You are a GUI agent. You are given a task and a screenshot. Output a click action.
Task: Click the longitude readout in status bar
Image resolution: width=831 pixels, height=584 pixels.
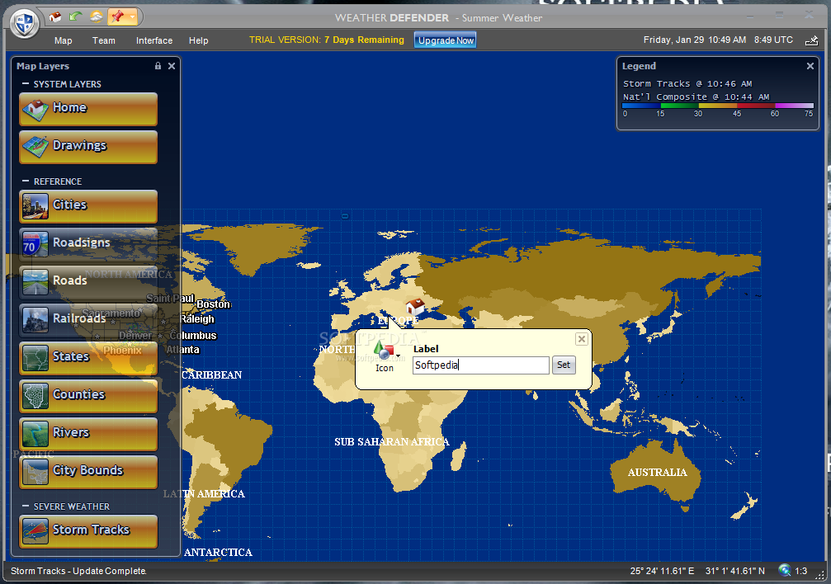point(662,571)
